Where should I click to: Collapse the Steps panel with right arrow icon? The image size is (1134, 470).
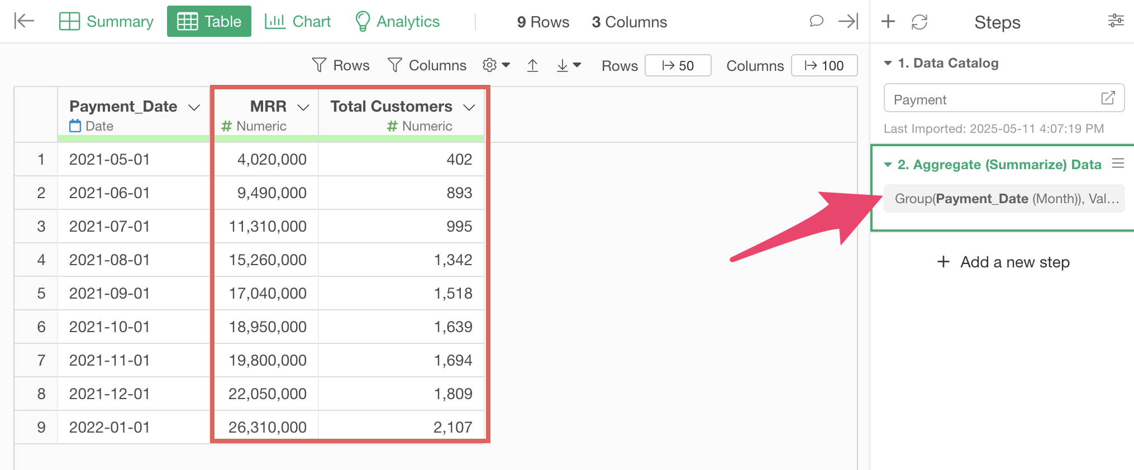point(848,21)
